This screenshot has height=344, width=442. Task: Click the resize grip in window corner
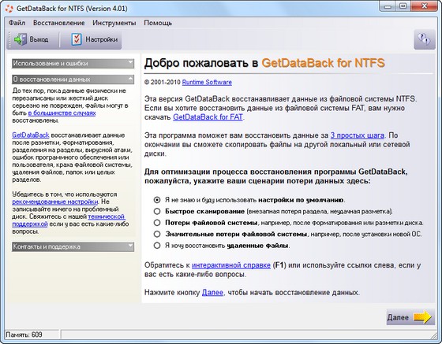point(433,335)
